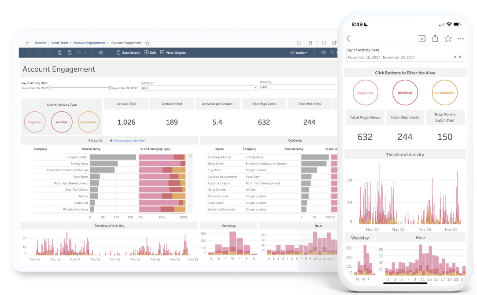Open the Metrics gauge icon in the toolbar
Viewport: 477px width, 295px height.
[x=101, y=52]
